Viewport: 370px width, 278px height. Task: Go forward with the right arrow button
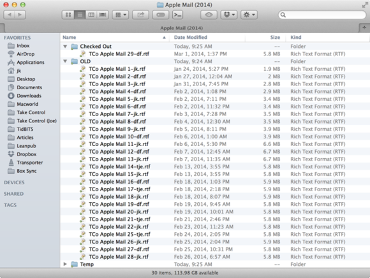[20, 15]
